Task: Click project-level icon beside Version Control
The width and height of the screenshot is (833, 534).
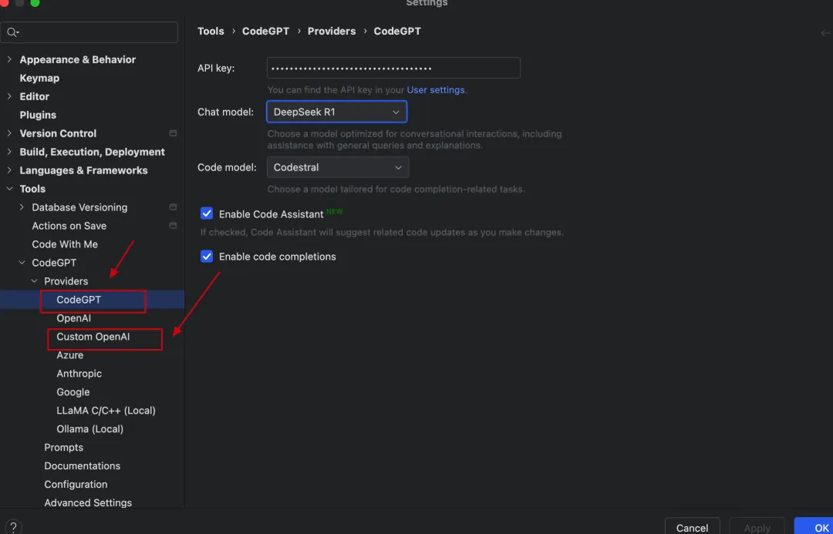Action: click(173, 133)
